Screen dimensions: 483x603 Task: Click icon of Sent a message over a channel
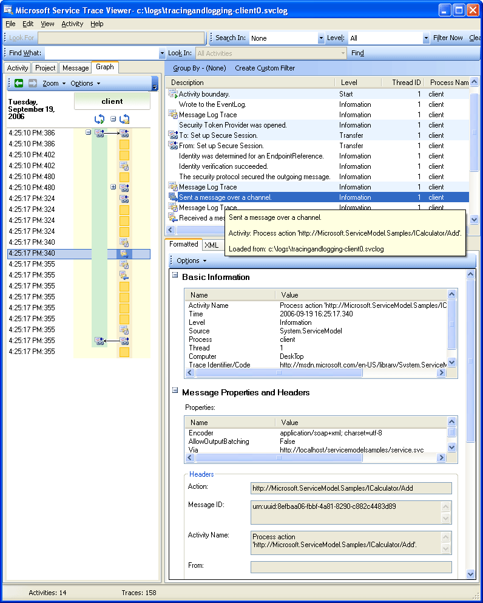[172, 197]
